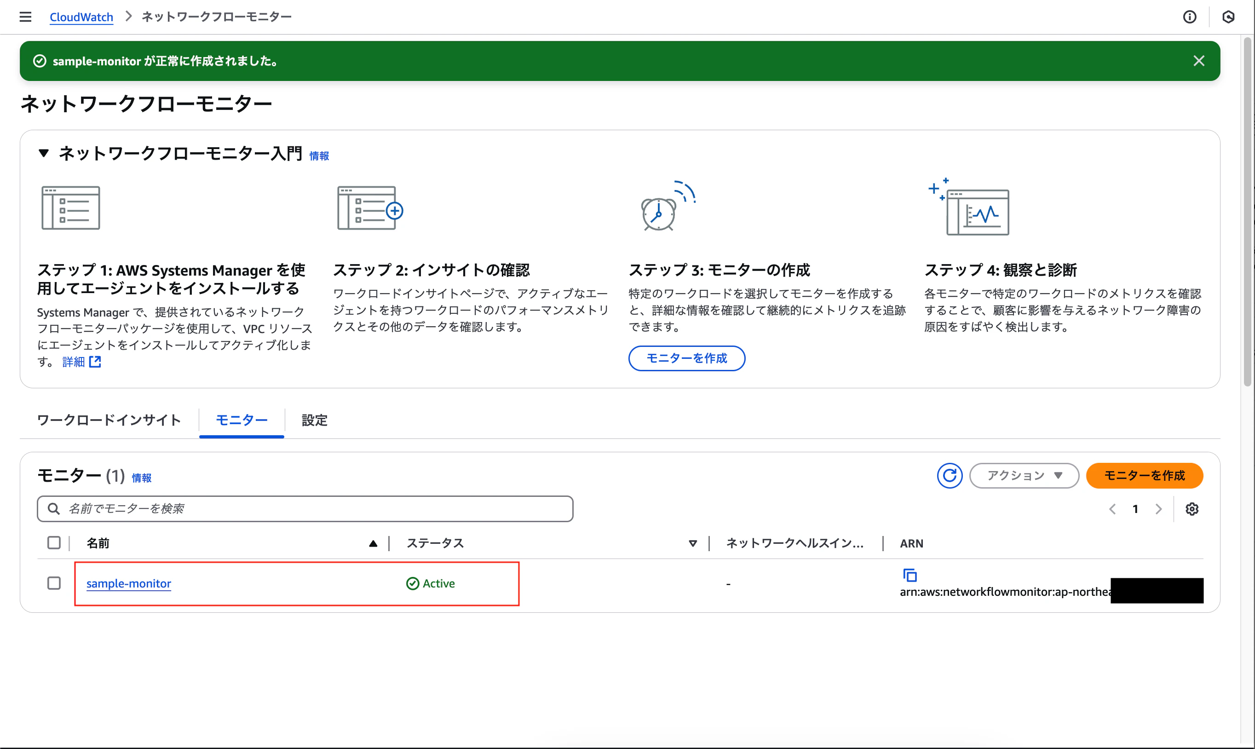
Task: Click the ステップ 2: インサイトの確認 heading
Action: [432, 271]
